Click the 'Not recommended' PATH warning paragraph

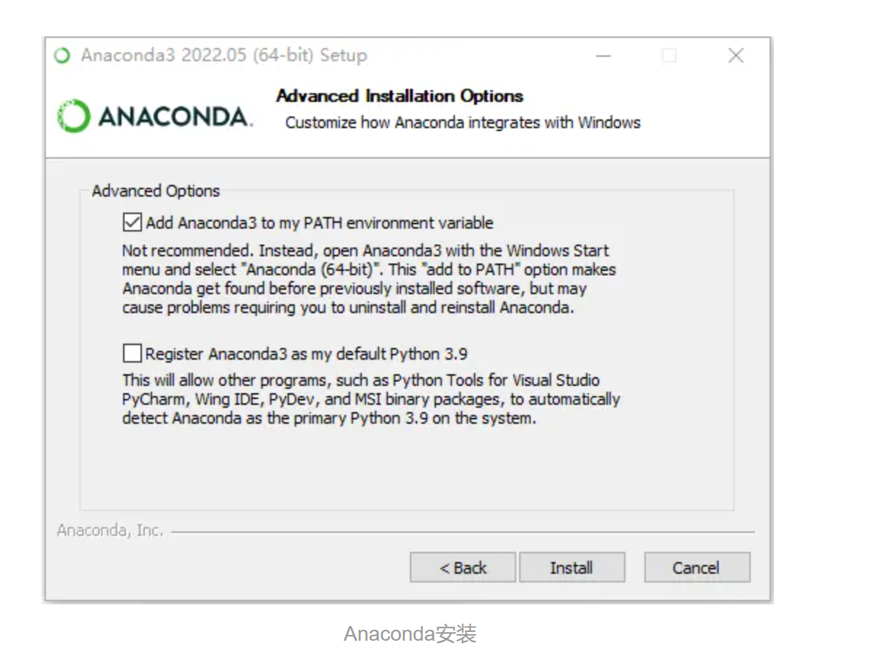369,279
